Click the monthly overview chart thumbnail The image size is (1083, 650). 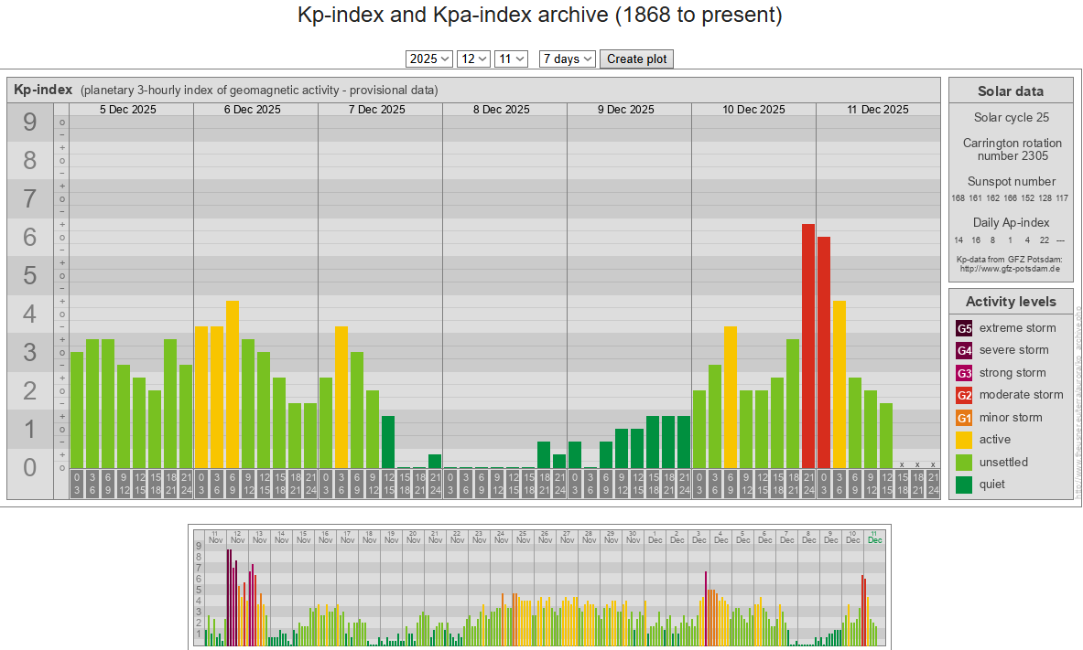[x=539, y=586]
